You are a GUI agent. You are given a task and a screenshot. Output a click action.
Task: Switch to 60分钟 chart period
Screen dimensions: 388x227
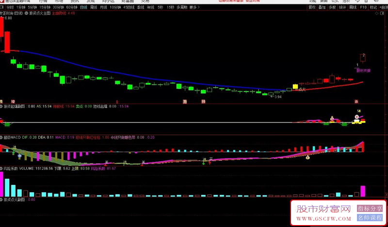coord(72,7)
